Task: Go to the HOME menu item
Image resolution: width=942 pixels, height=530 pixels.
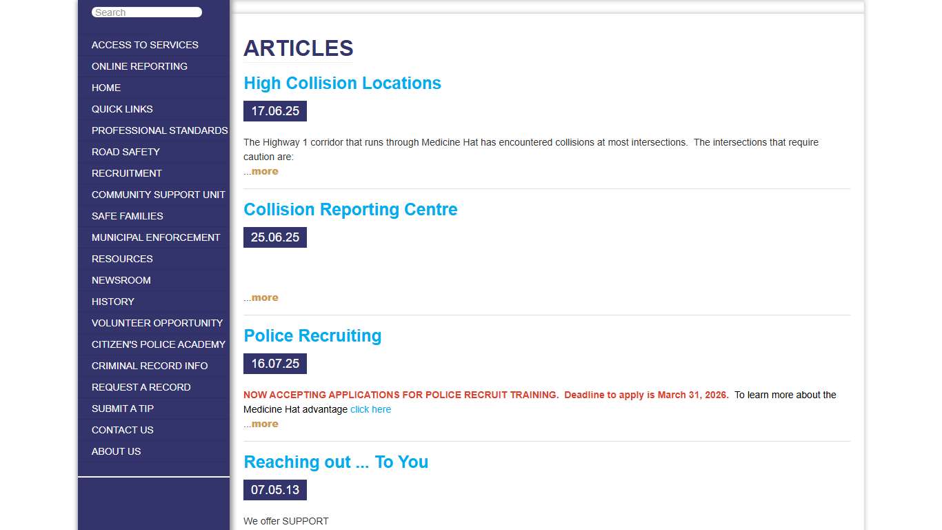Action: [x=106, y=88]
